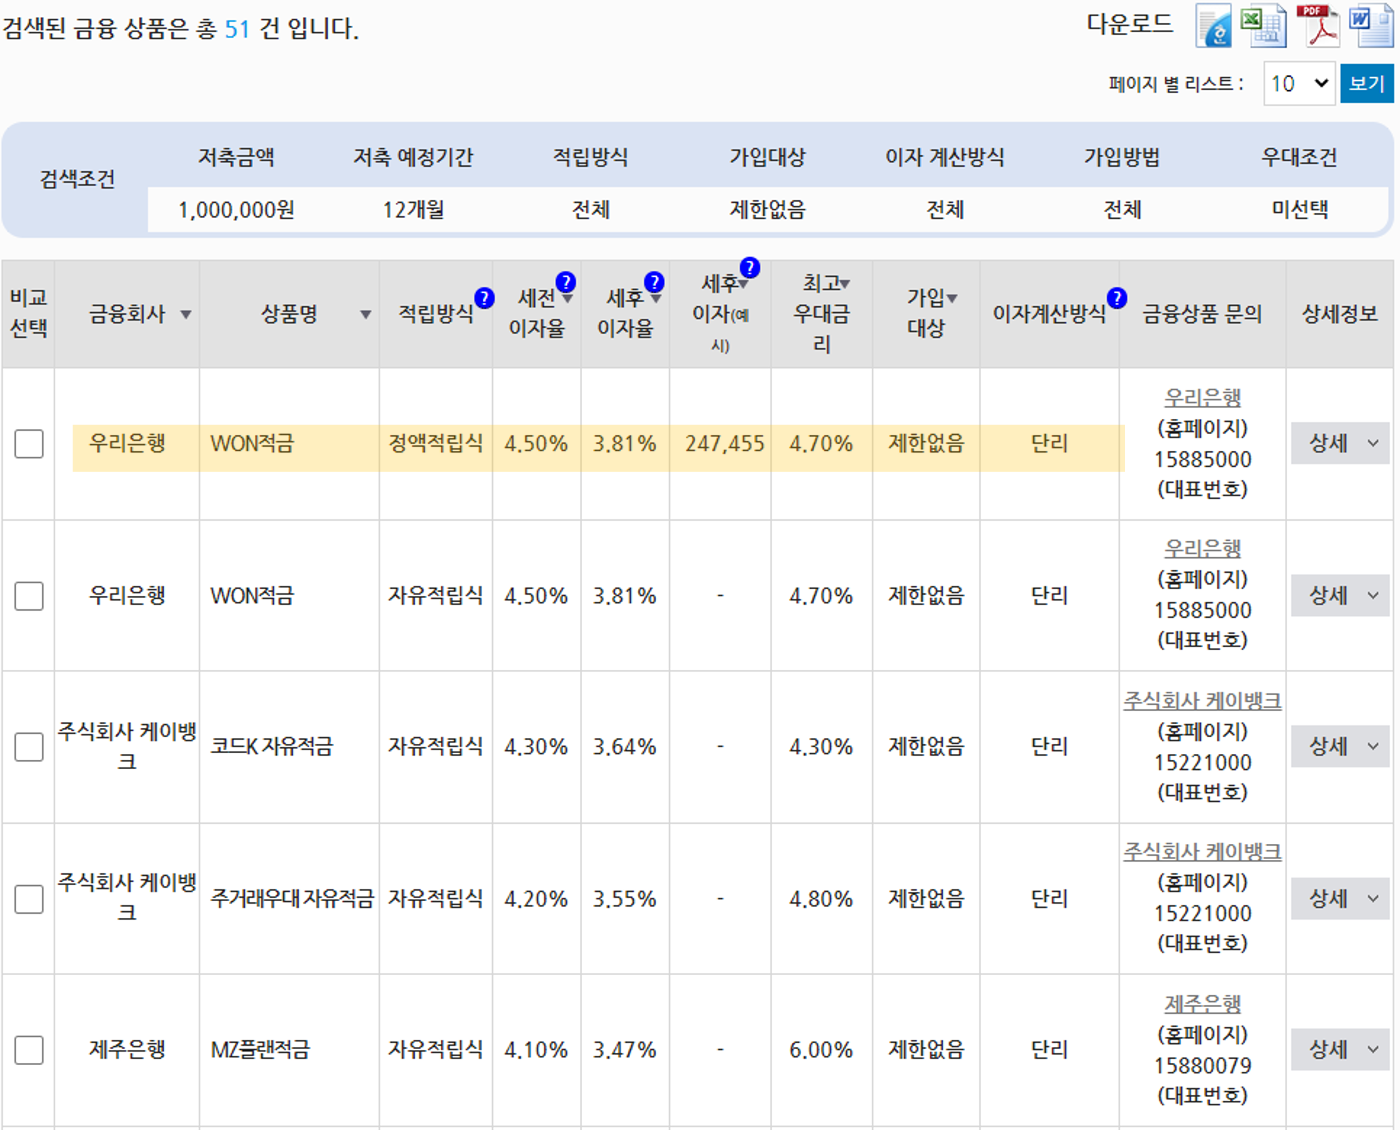Open help icon next to 적립방식 header
Screen dimensions: 1400x1130
(x=484, y=298)
